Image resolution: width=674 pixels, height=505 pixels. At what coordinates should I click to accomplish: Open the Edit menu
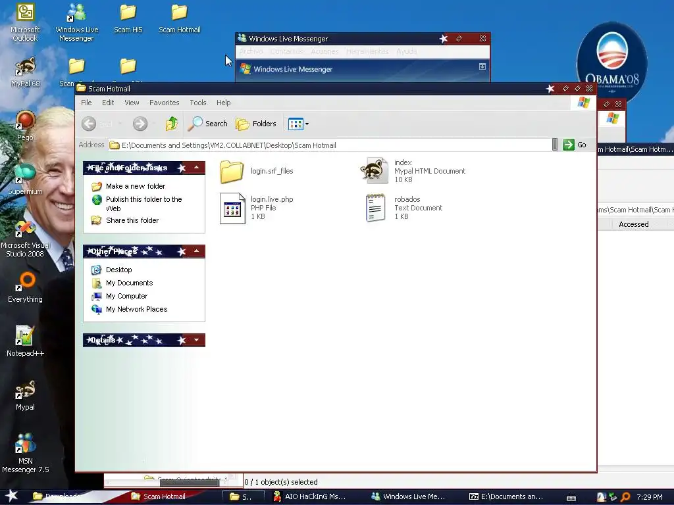[108, 103]
